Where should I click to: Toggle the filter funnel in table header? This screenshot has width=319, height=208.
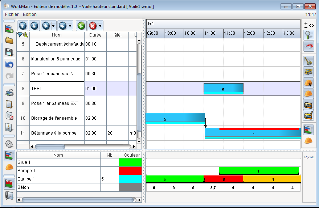pyautogui.click(x=21, y=35)
